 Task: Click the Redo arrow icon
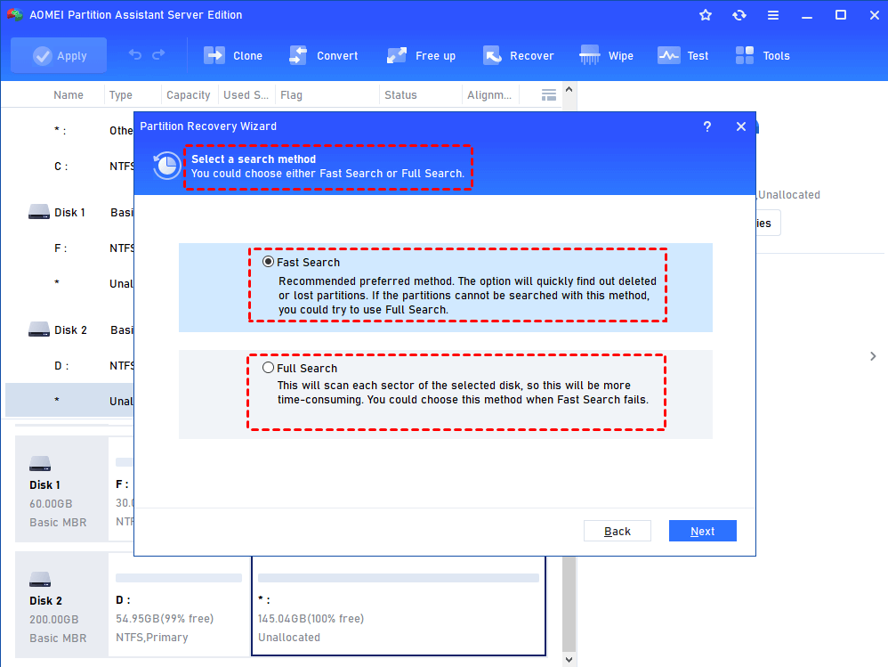(158, 55)
